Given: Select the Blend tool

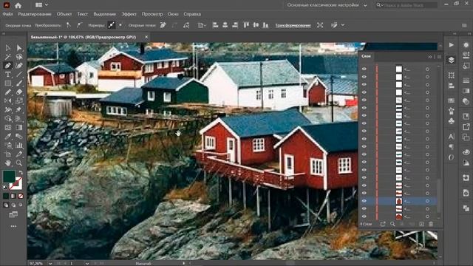Looking at the screenshot, I should point(19,136).
